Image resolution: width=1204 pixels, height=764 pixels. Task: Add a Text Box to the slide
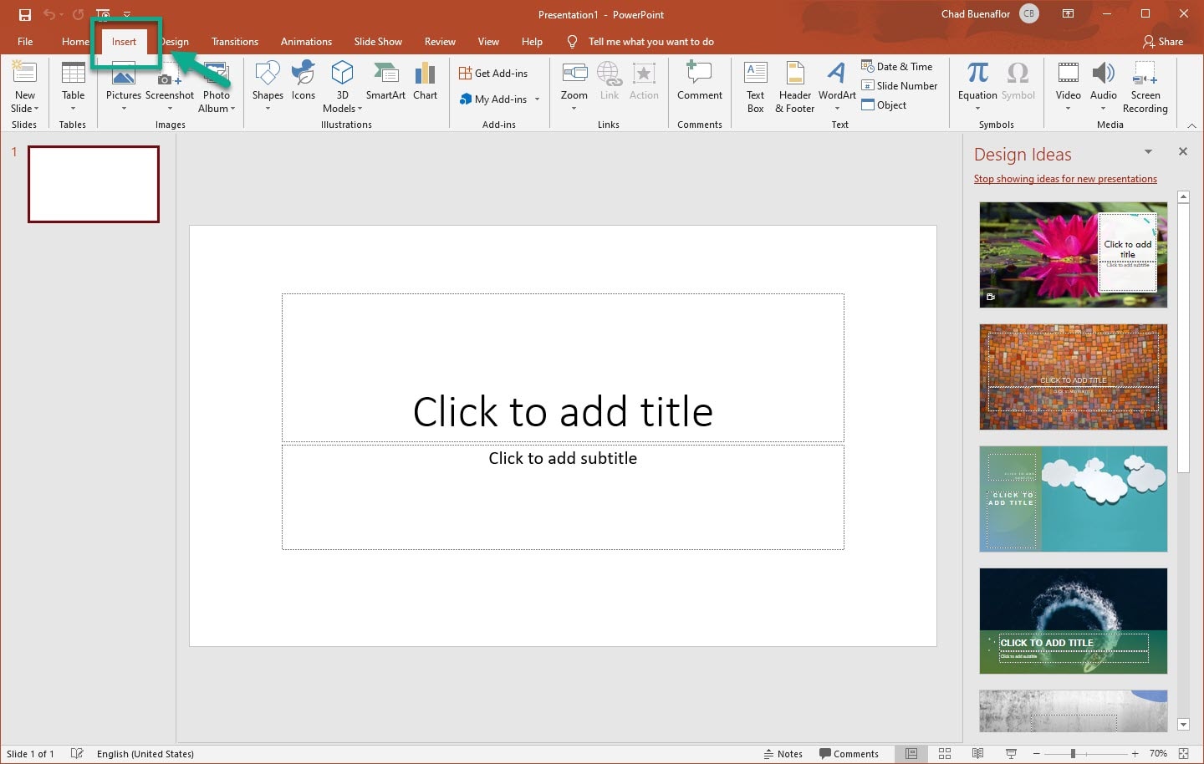click(x=755, y=87)
